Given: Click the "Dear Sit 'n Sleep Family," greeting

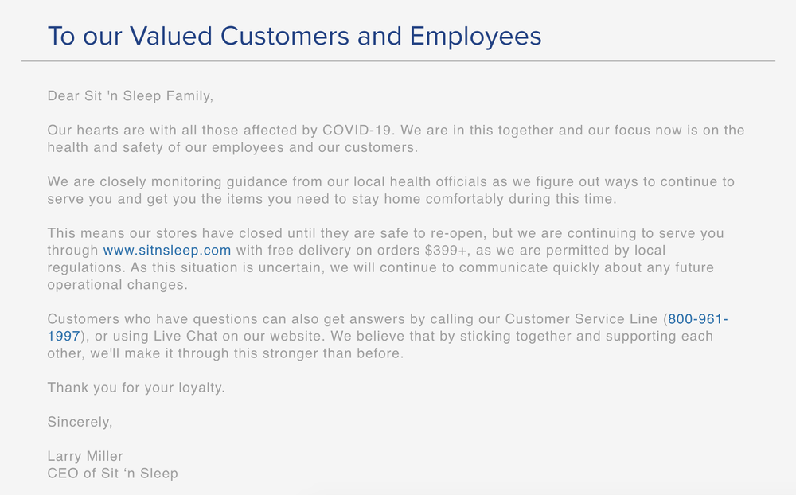Looking at the screenshot, I should coord(131,96).
